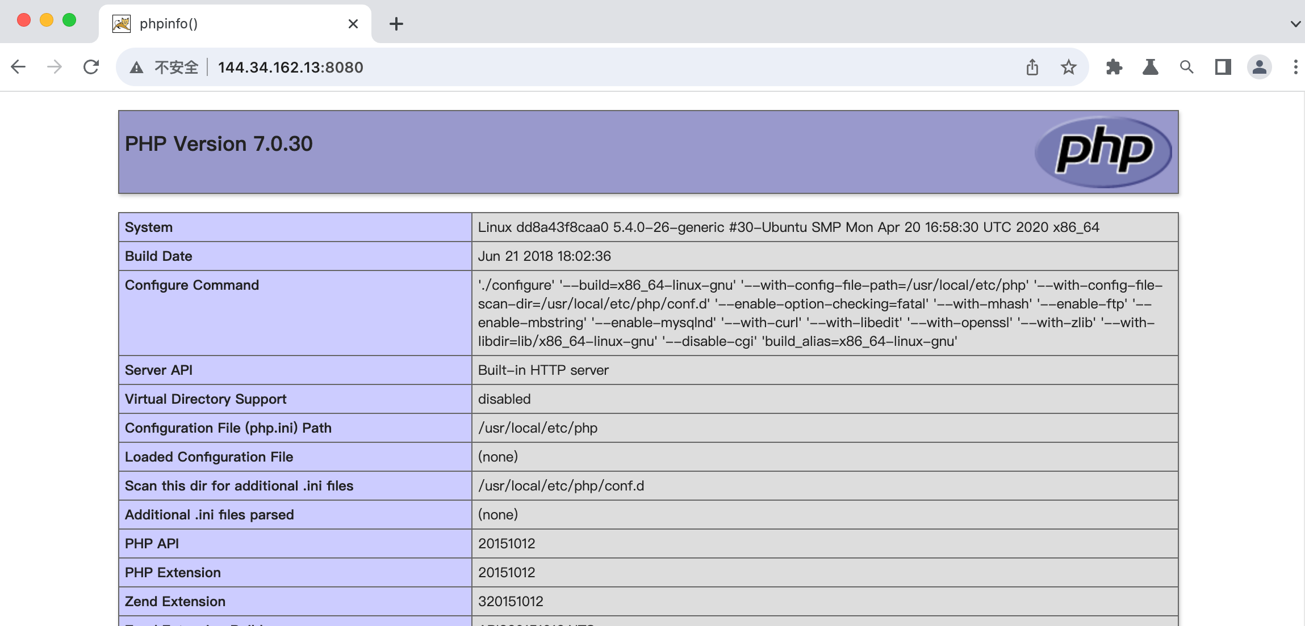This screenshot has width=1305, height=626.
Task: Bookmark this page with star icon
Action: point(1068,67)
